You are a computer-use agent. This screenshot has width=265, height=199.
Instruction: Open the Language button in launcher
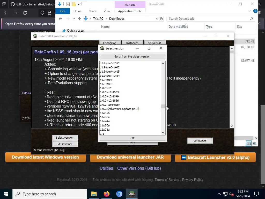click(x=200, y=140)
